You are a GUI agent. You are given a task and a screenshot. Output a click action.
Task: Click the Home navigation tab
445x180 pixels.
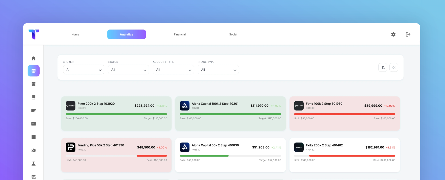75,34
